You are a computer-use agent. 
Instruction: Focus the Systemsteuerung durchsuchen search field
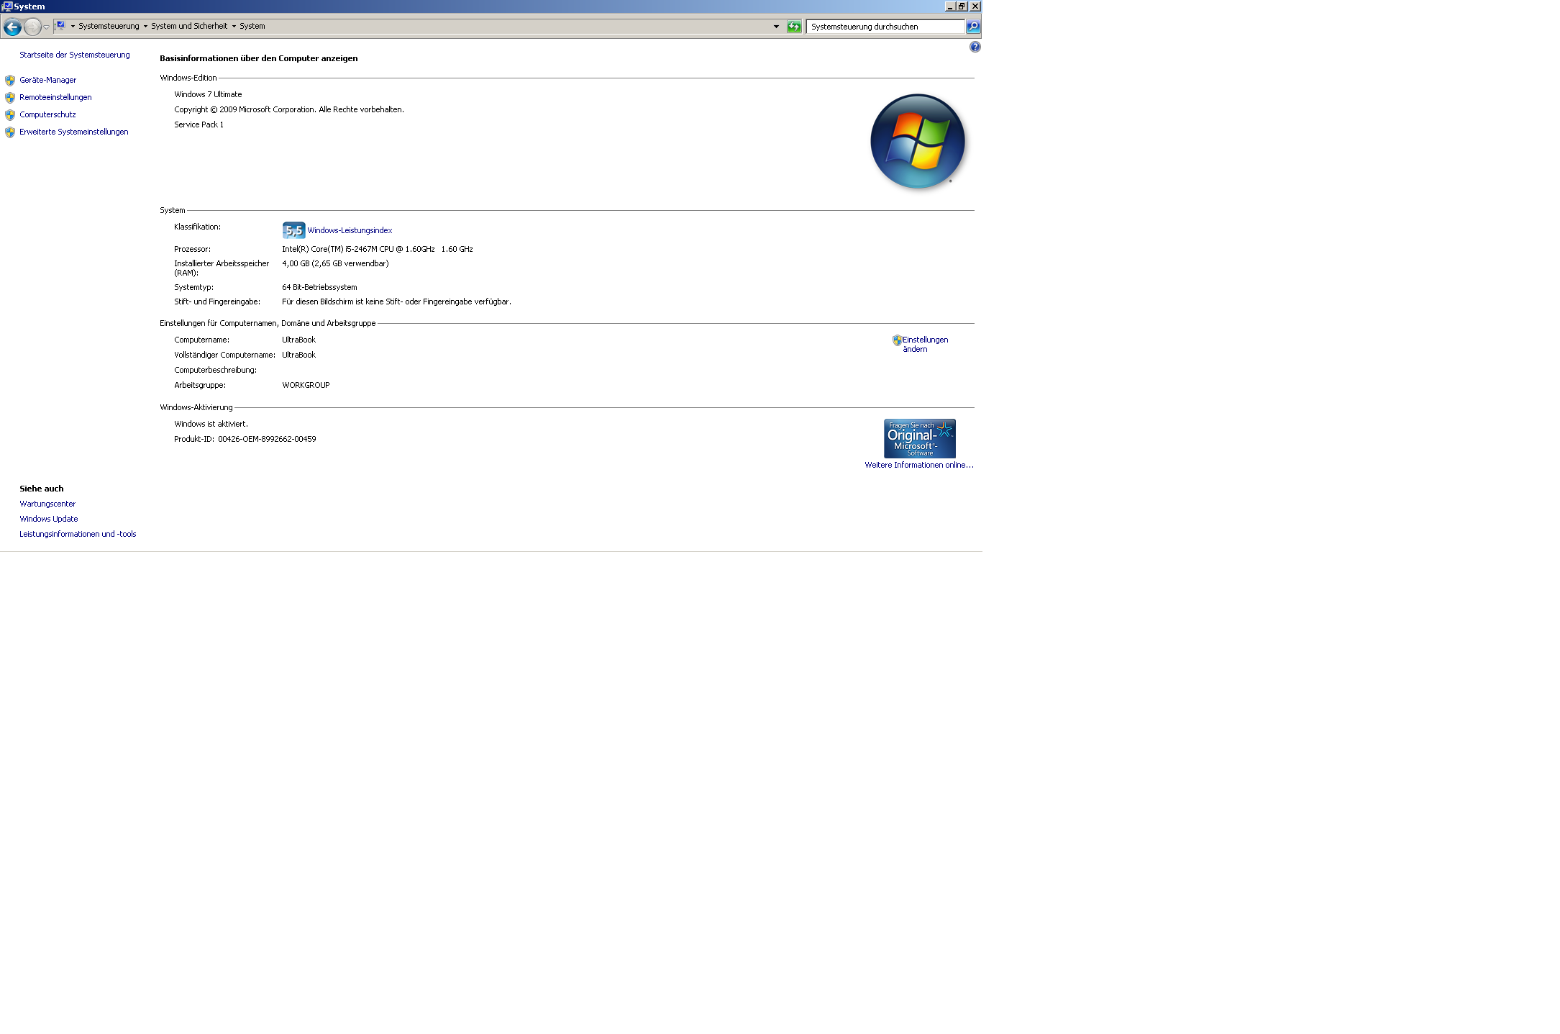(x=885, y=27)
